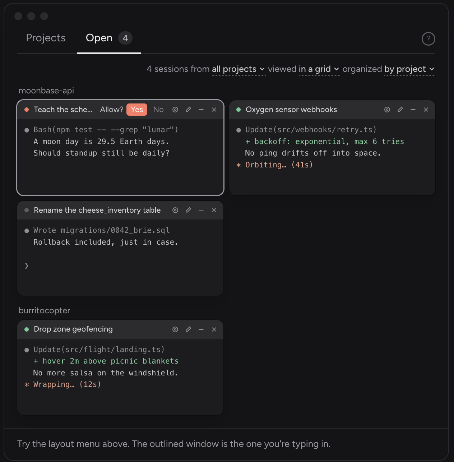Select the Oxygen sensor webhooks session title
Screen dimensions: 454x462
pos(291,110)
